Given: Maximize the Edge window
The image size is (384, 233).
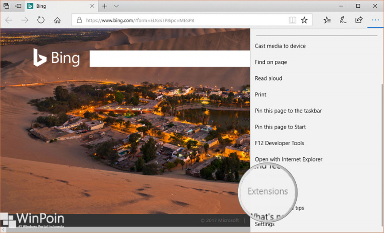Looking at the screenshot, I should point(358,6).
